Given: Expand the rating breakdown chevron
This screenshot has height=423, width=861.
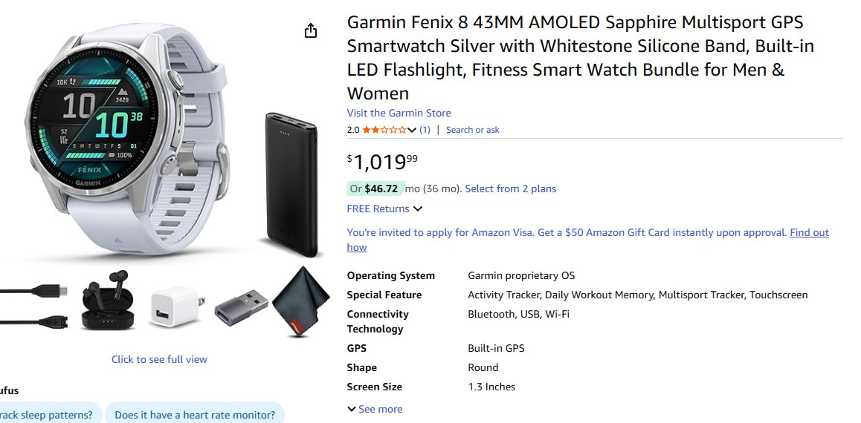Looking at the screenshot, I should pyautogui.click(x=412, y=130).
